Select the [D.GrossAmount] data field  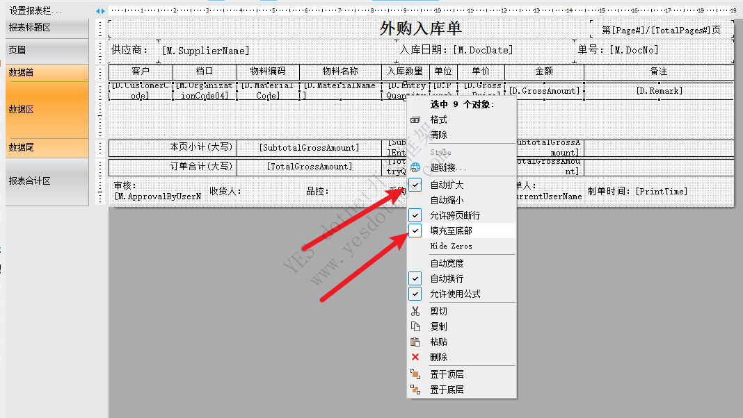click(545, 91)
